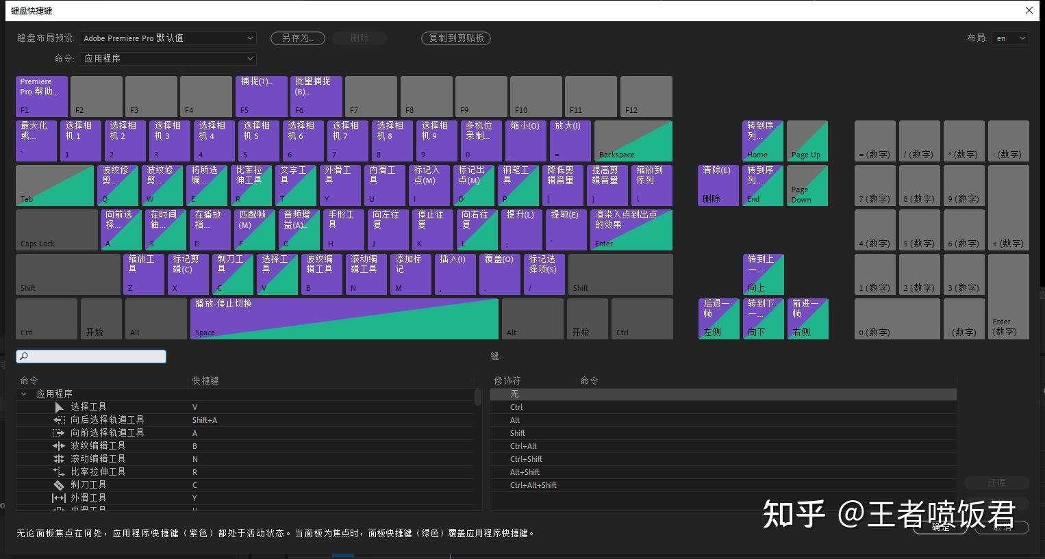Select the Ctrl+Alt+Shift modifier row
Viewport: 1045px width, 559px height.
tap(723, 485)
